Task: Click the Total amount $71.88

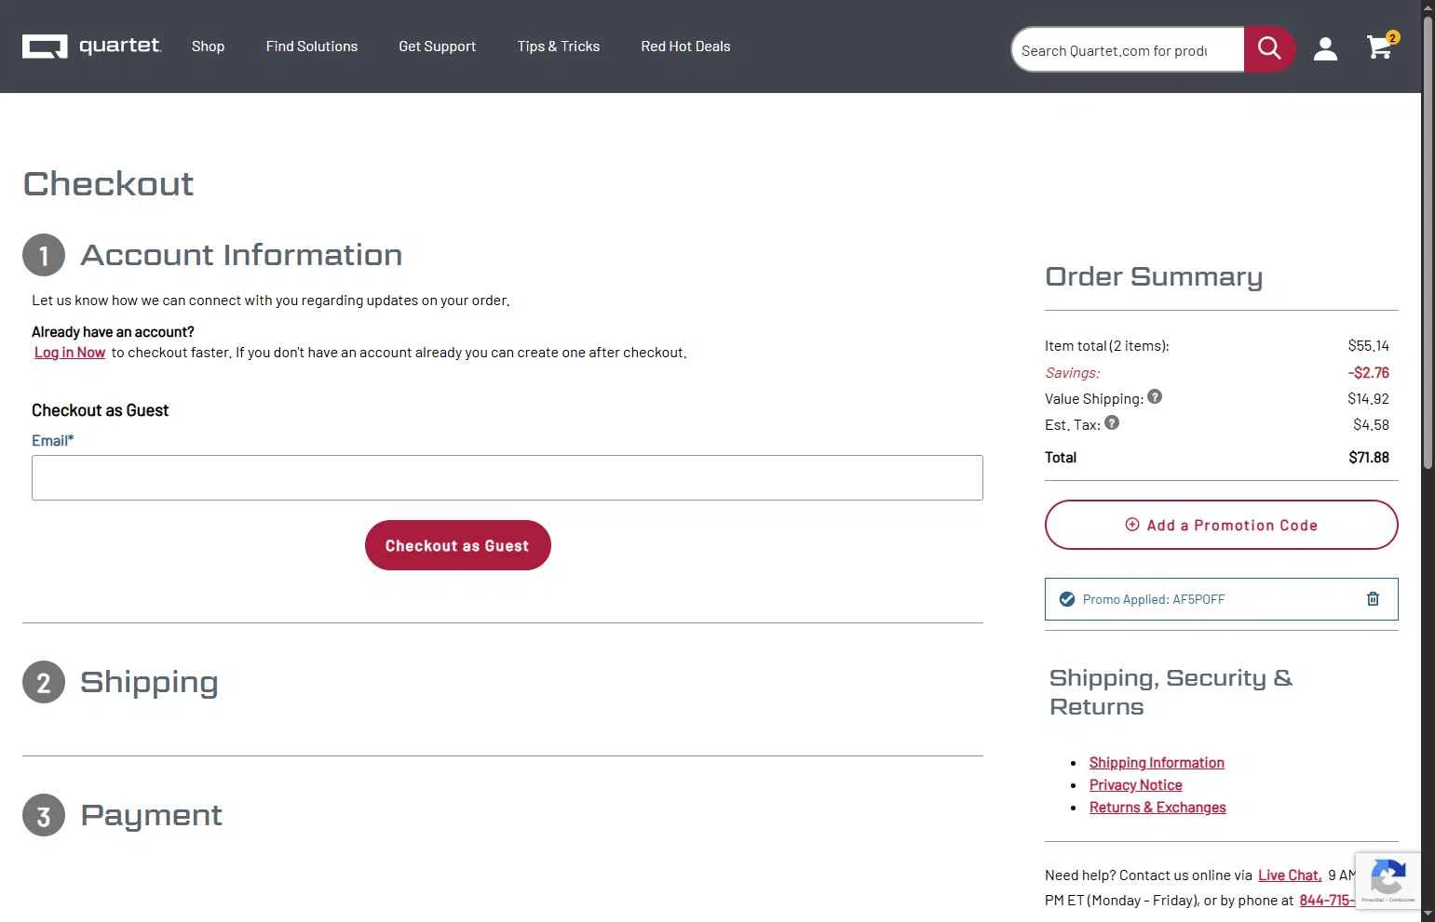Action: (x=1369, y=458)
